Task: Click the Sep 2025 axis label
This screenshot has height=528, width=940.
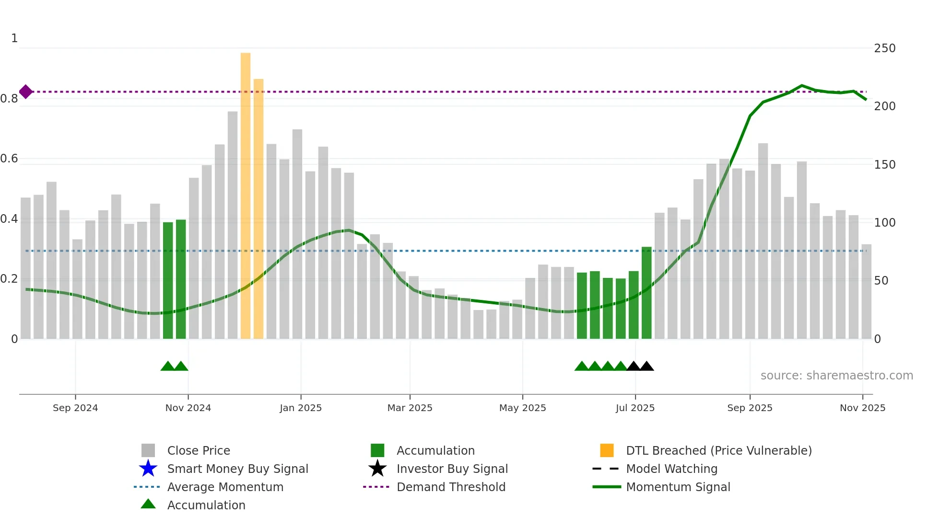Action: coord(750,408)
